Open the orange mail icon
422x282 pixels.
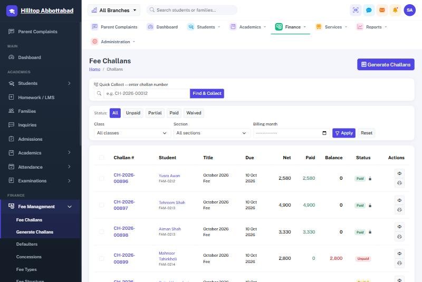[x=382, y=10]
